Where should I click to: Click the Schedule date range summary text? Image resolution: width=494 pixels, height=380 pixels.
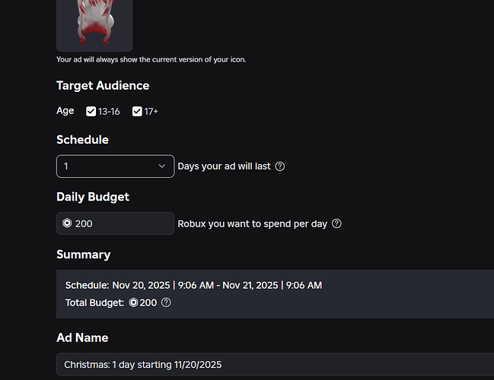pyautogui.click(x=193, y=285)
